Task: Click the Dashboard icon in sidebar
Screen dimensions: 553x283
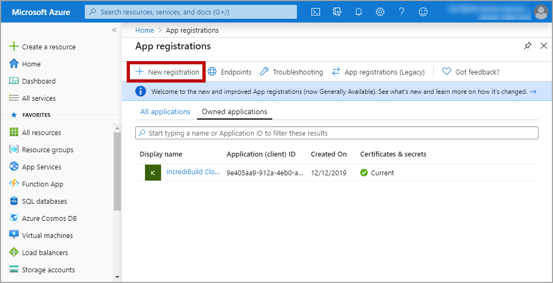Action: [14, 81]
